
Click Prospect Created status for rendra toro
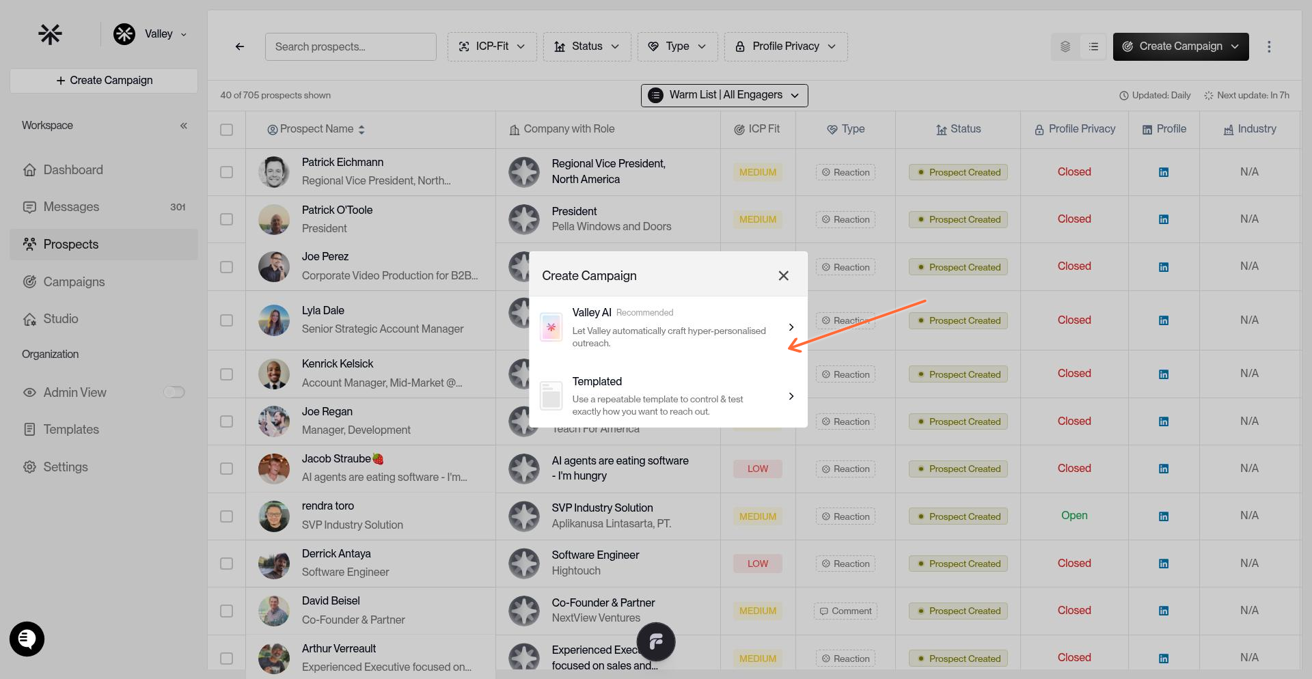click(x=958, y=516)
